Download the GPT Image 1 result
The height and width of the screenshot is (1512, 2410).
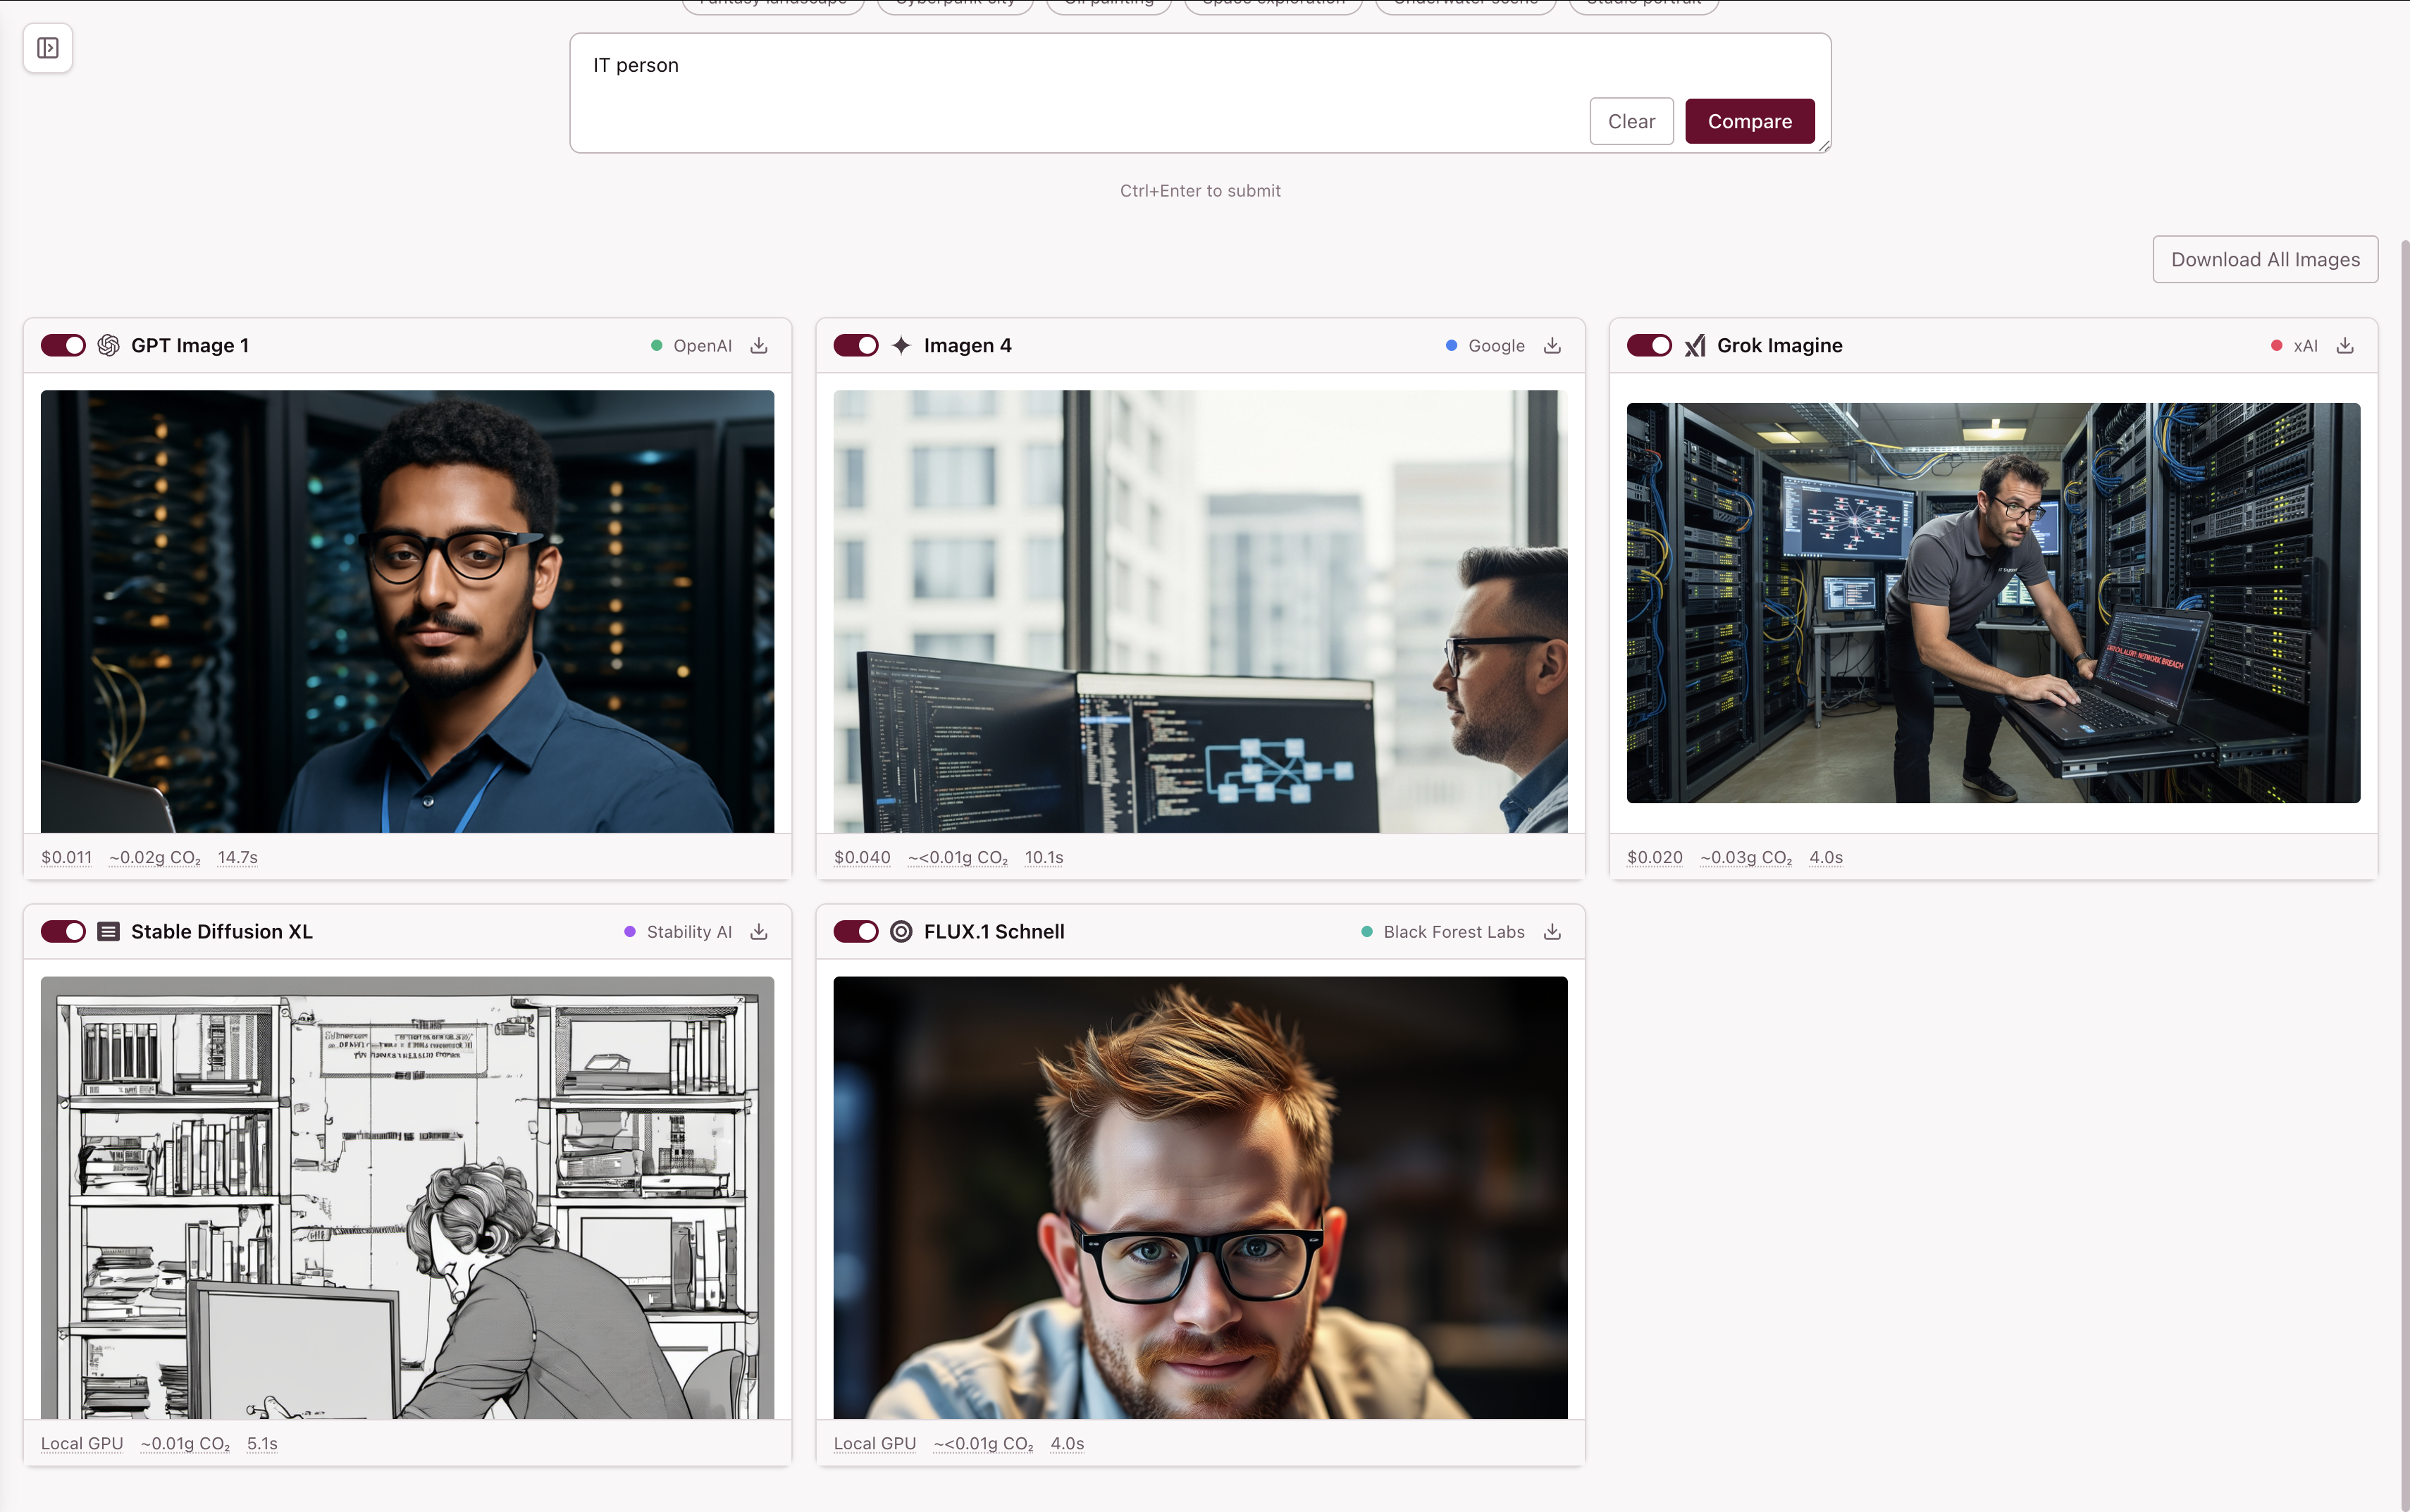(759, 345)
